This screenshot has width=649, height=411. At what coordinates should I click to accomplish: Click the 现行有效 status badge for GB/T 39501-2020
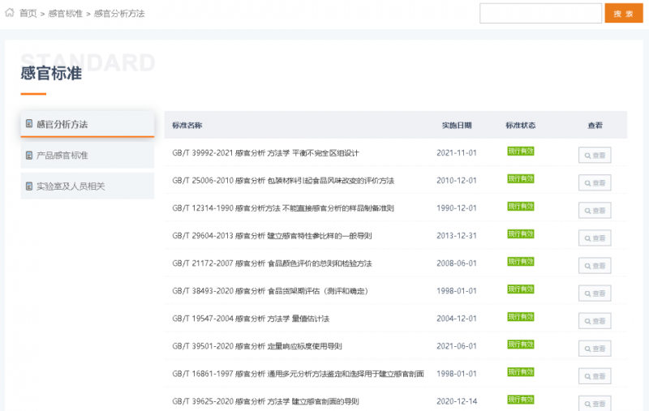(520, 344)
